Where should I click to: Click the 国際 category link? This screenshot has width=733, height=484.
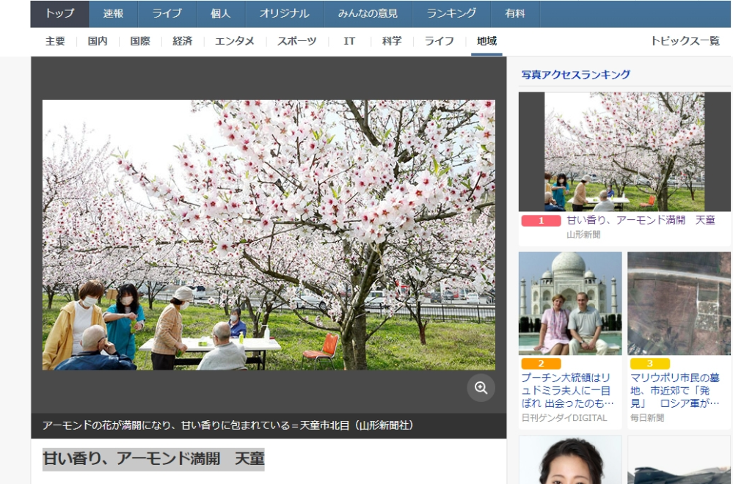[142, 41]
